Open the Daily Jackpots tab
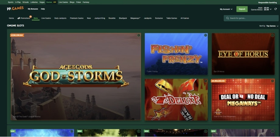 click(60, 18)
